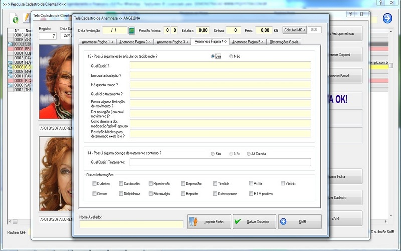The image size is (401, 251).
Task: Click the Imprimir Ficha button in Anamnese window
Action: point(209,222)
